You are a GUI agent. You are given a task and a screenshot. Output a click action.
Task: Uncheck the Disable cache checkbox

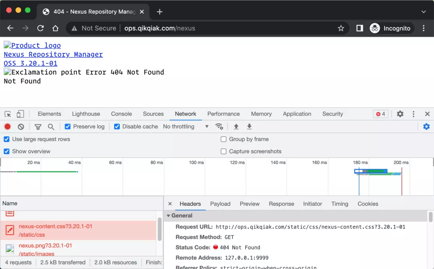point(117,127)
